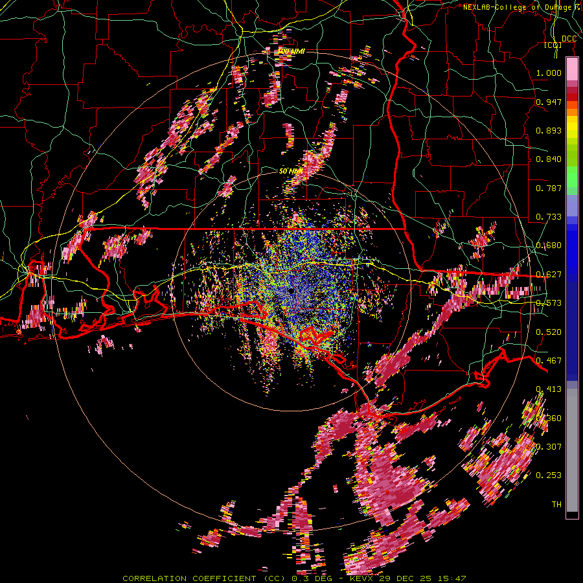The image size is (583, 583).
Task: Click the CORRELATION COEFFICIENT (CC) caption text
Action: 203,578
